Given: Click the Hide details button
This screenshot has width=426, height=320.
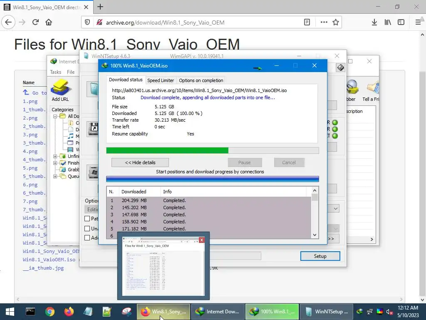Looking at the screenshot, I should (x=140, y=162).
